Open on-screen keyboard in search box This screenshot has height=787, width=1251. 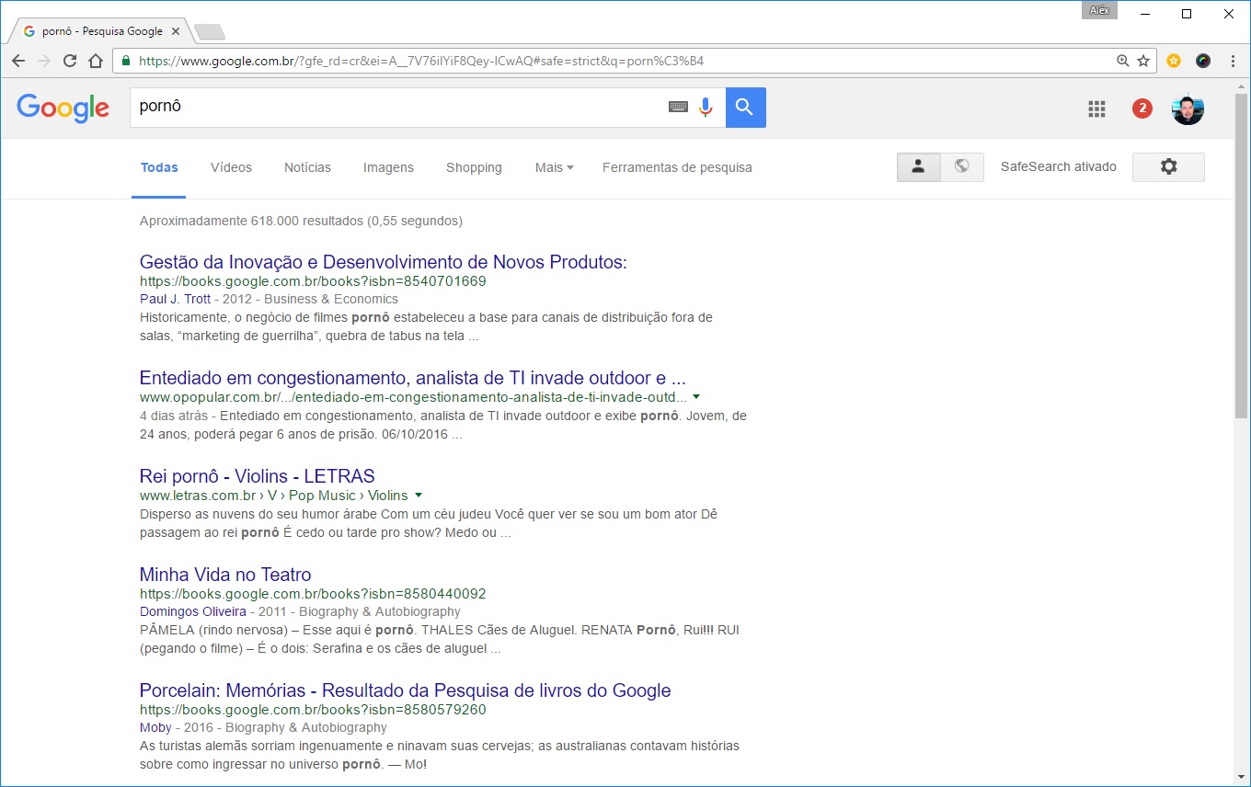678,107
